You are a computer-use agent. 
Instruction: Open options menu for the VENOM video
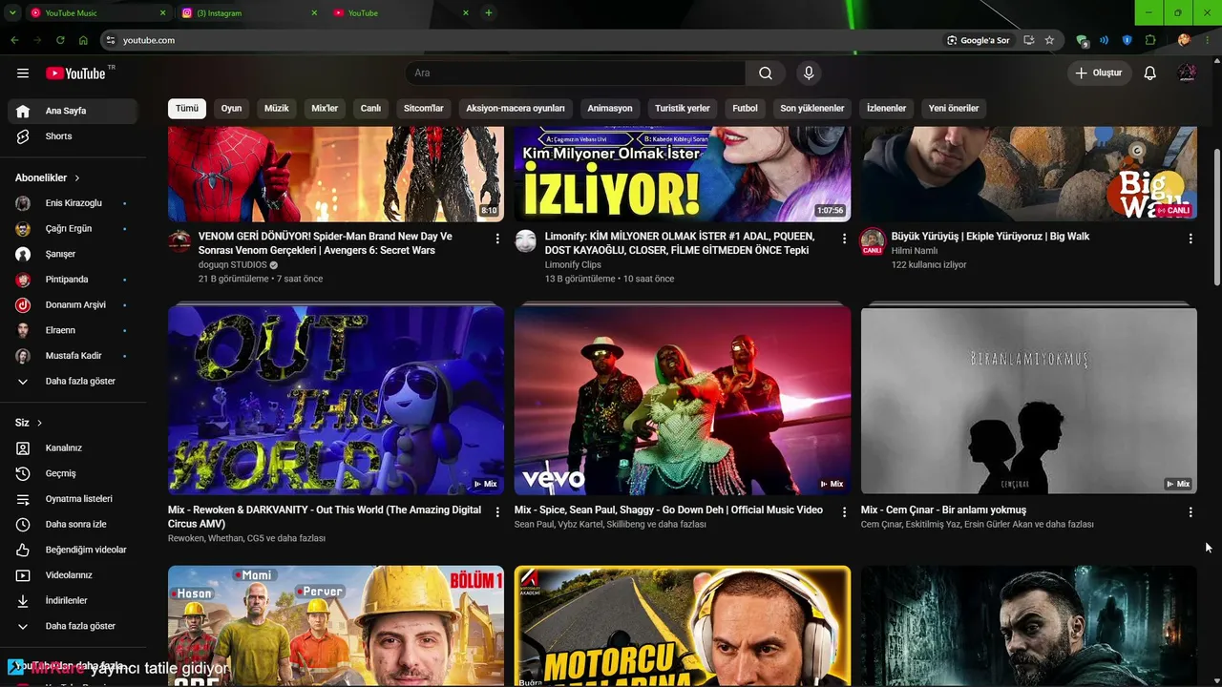click(x=497, y=239)
